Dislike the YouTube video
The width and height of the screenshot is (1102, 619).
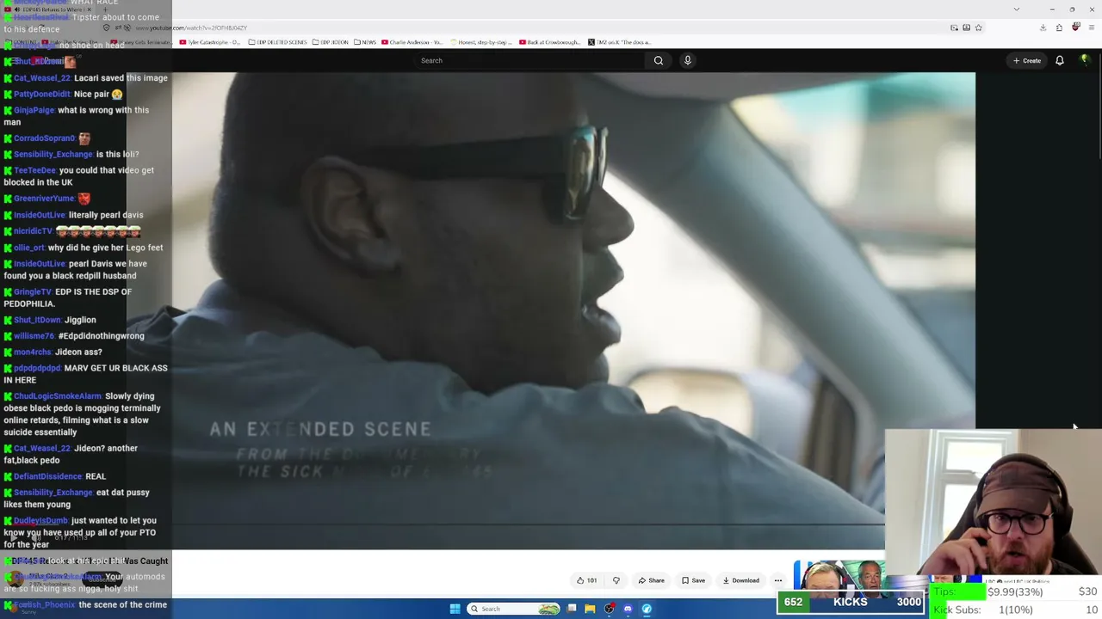pyautogui.click(x=616, y=580)
